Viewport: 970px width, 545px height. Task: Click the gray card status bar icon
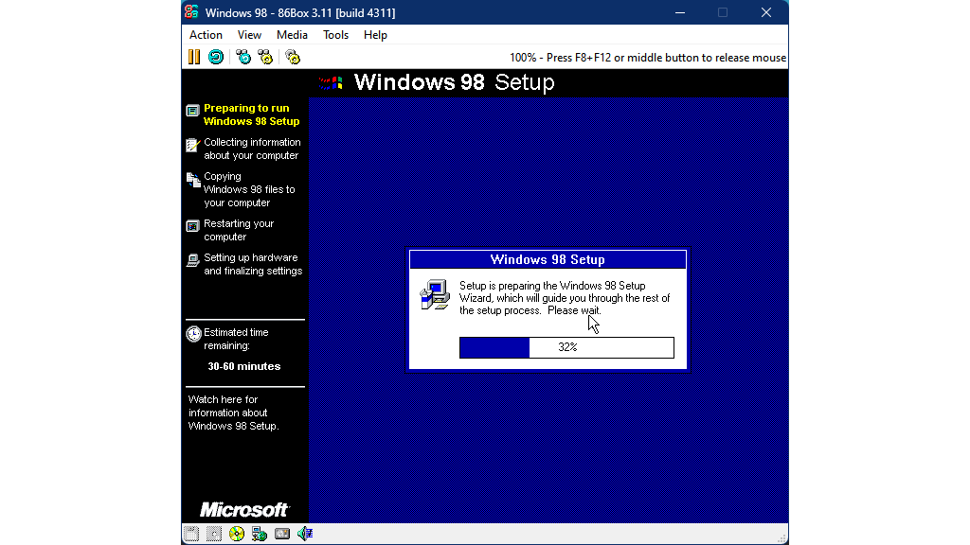(x=282, y=534)
